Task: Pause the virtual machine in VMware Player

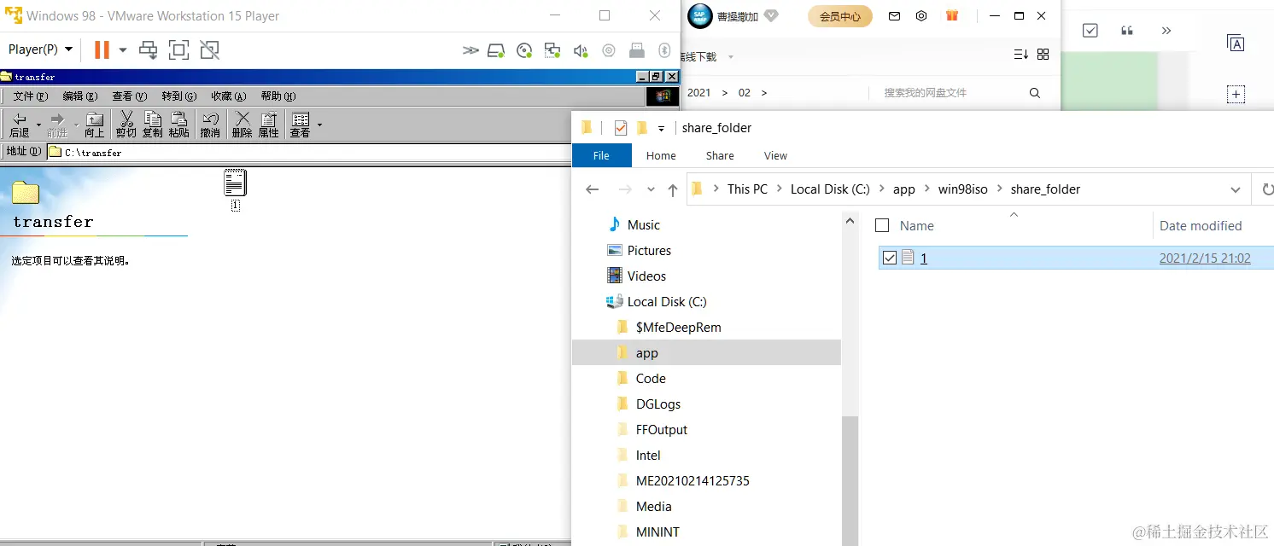Action: 102,49
